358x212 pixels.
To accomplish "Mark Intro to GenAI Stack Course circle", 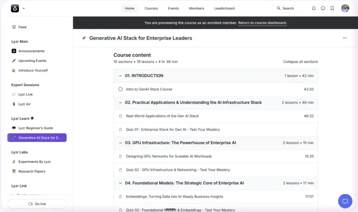I will [120, 89].
